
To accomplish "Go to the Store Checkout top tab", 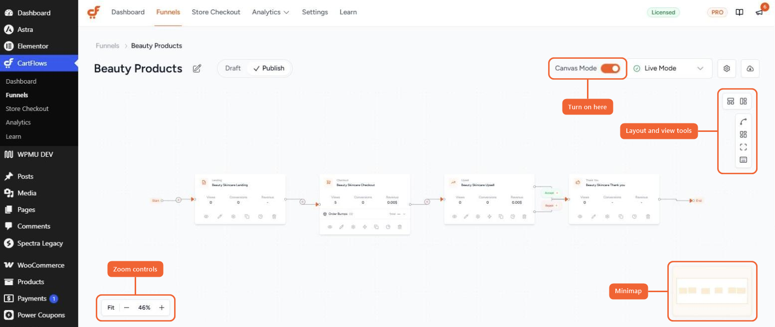I will 216,12.
